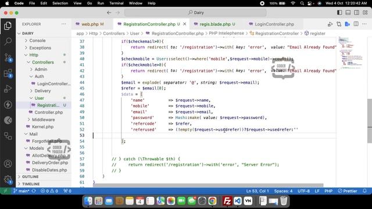Open the Source Control view
372x209 pixels.
8,57
